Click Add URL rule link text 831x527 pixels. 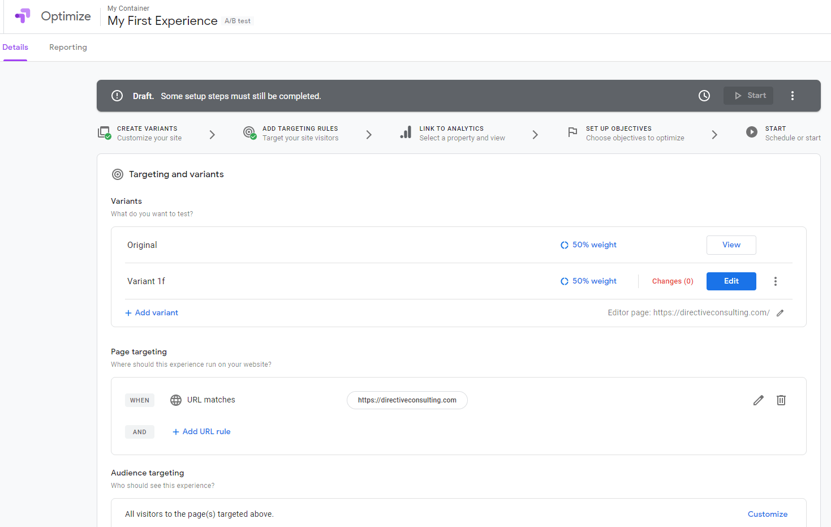(206, 431)
